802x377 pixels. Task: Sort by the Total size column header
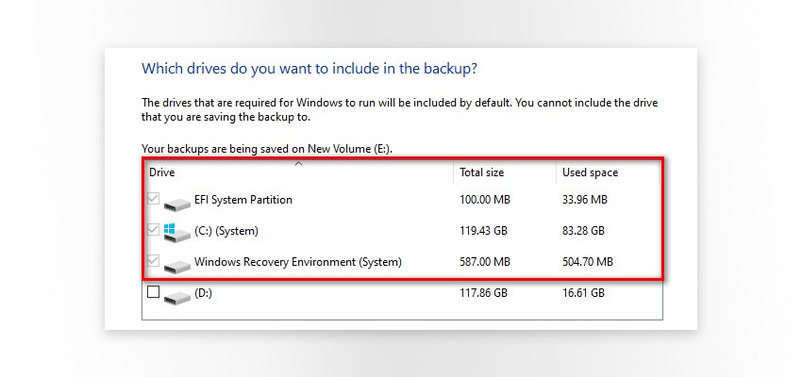click(x=481, y=172)
